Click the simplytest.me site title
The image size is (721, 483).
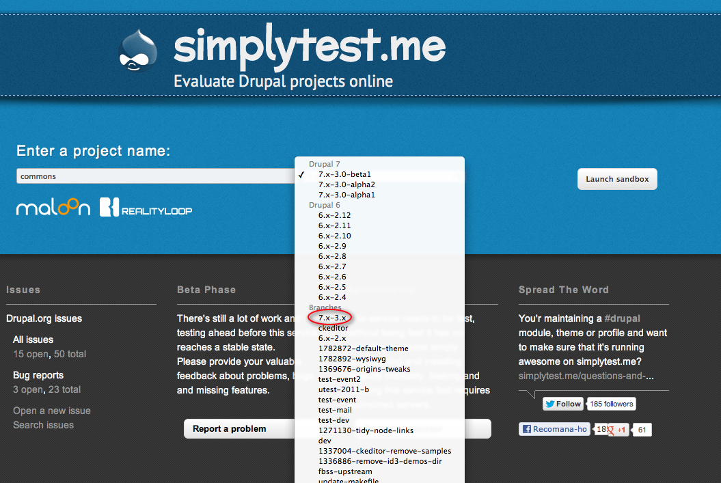click(310, 47)
